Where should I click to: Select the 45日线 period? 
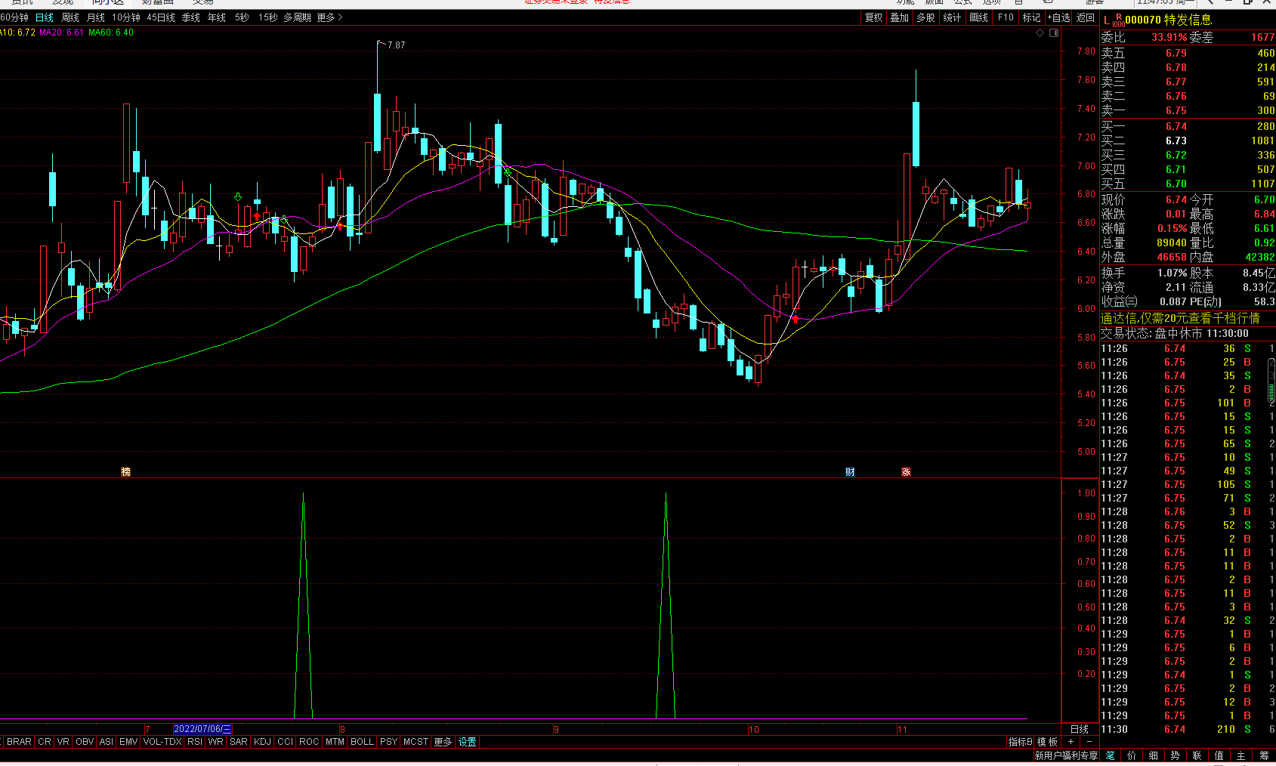click(x=161, y=17)
